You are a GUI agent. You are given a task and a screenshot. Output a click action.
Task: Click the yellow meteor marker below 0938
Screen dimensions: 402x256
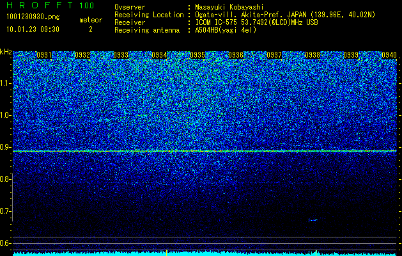[x=316, y=253]
